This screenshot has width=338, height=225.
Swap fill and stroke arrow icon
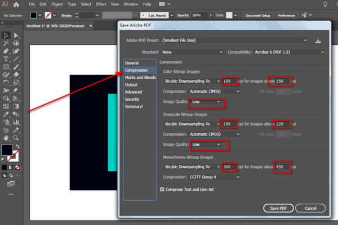click(x=17, y=147)
